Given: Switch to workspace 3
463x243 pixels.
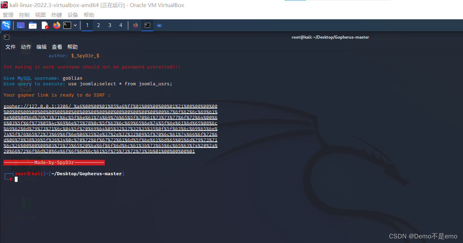Looking at the screenshot, I should click(x=110, y=25).
